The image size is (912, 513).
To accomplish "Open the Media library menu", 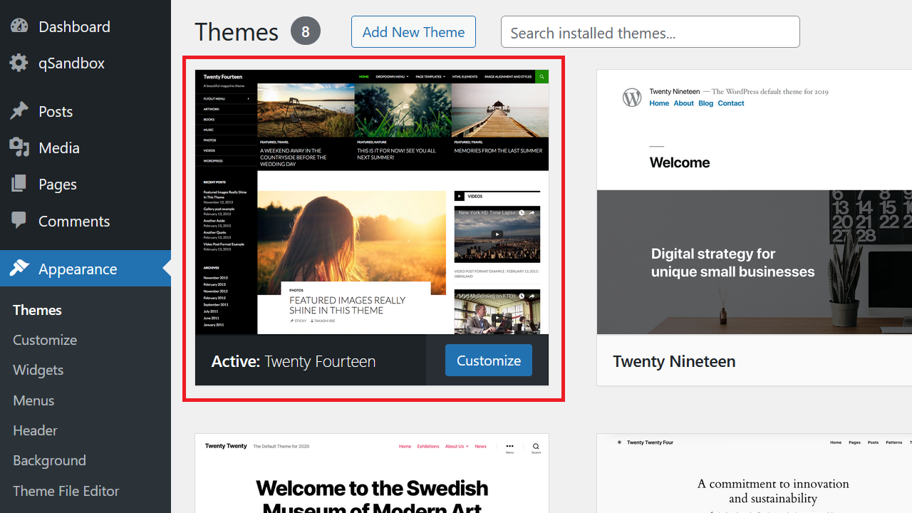I will coord(85,147).
